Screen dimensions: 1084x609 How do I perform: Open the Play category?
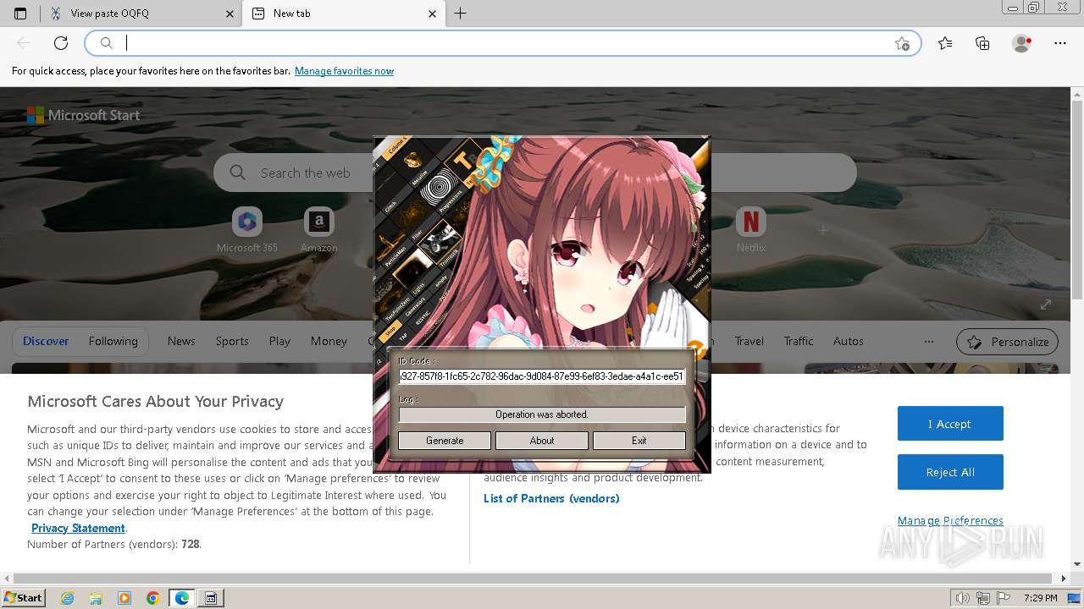click(x=279, y=341)
